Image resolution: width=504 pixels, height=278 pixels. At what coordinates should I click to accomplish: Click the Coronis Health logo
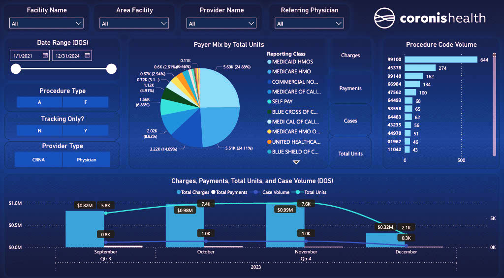429,19
